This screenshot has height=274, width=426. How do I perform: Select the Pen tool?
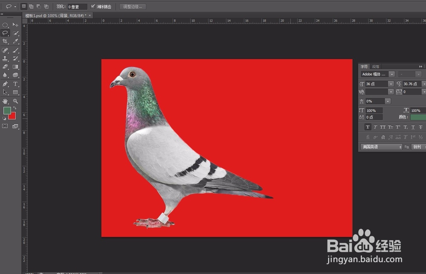[x=5, y=84]
